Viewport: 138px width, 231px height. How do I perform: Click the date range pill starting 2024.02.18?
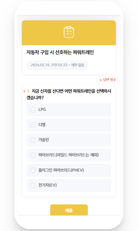(x=57, y=65)
